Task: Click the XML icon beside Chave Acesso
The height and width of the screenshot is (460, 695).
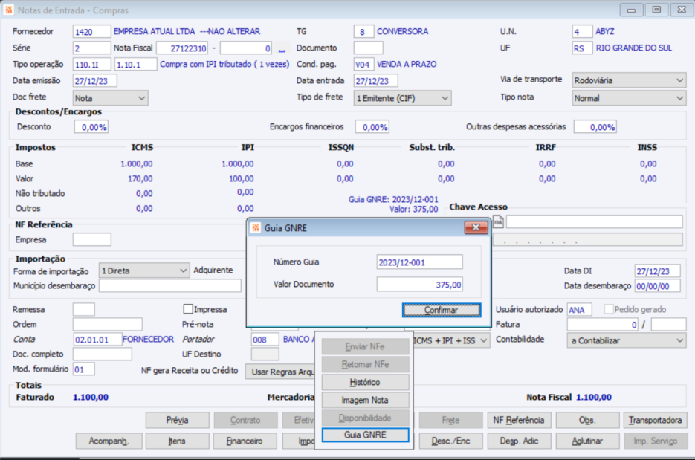Action: 498,221
